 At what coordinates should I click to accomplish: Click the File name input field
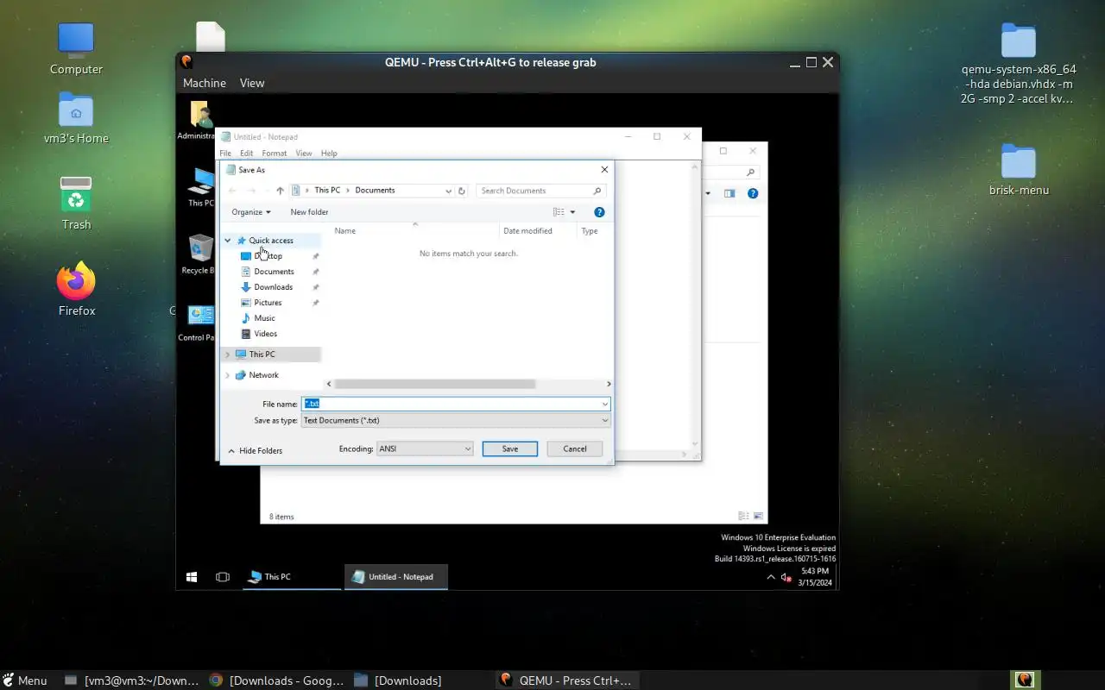456,404
